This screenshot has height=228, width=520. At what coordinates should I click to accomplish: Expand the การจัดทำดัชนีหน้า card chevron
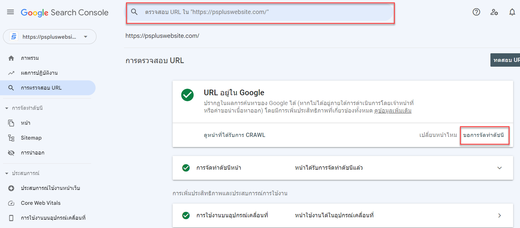(499, 168)
